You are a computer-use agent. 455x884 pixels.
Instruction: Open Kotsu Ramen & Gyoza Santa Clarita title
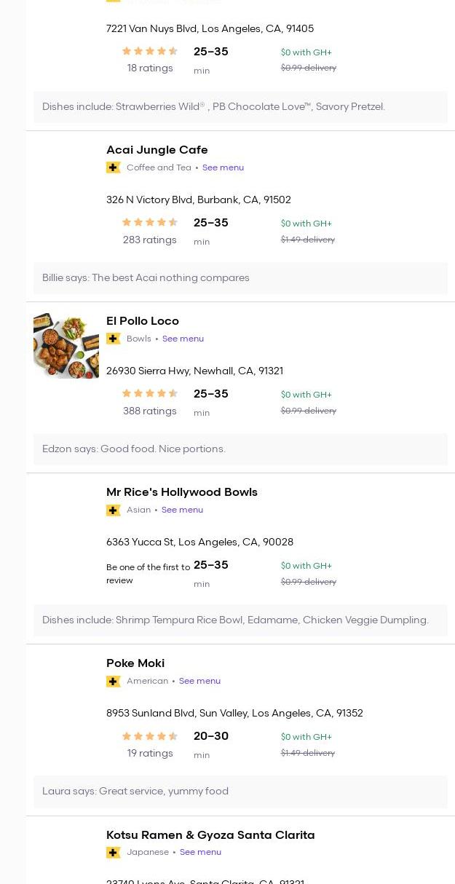click(x=210, y=835)
